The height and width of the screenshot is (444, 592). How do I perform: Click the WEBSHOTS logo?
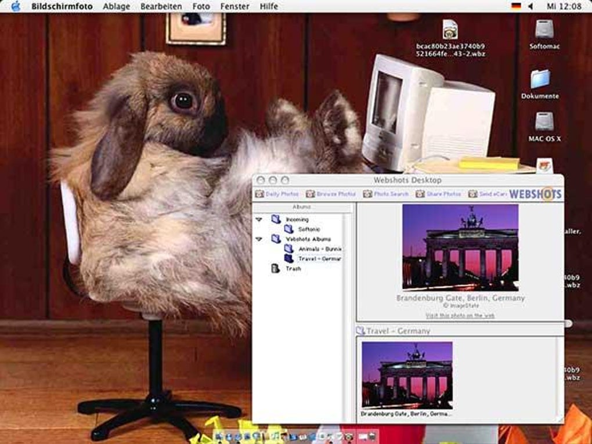click(x=537, y=194)
